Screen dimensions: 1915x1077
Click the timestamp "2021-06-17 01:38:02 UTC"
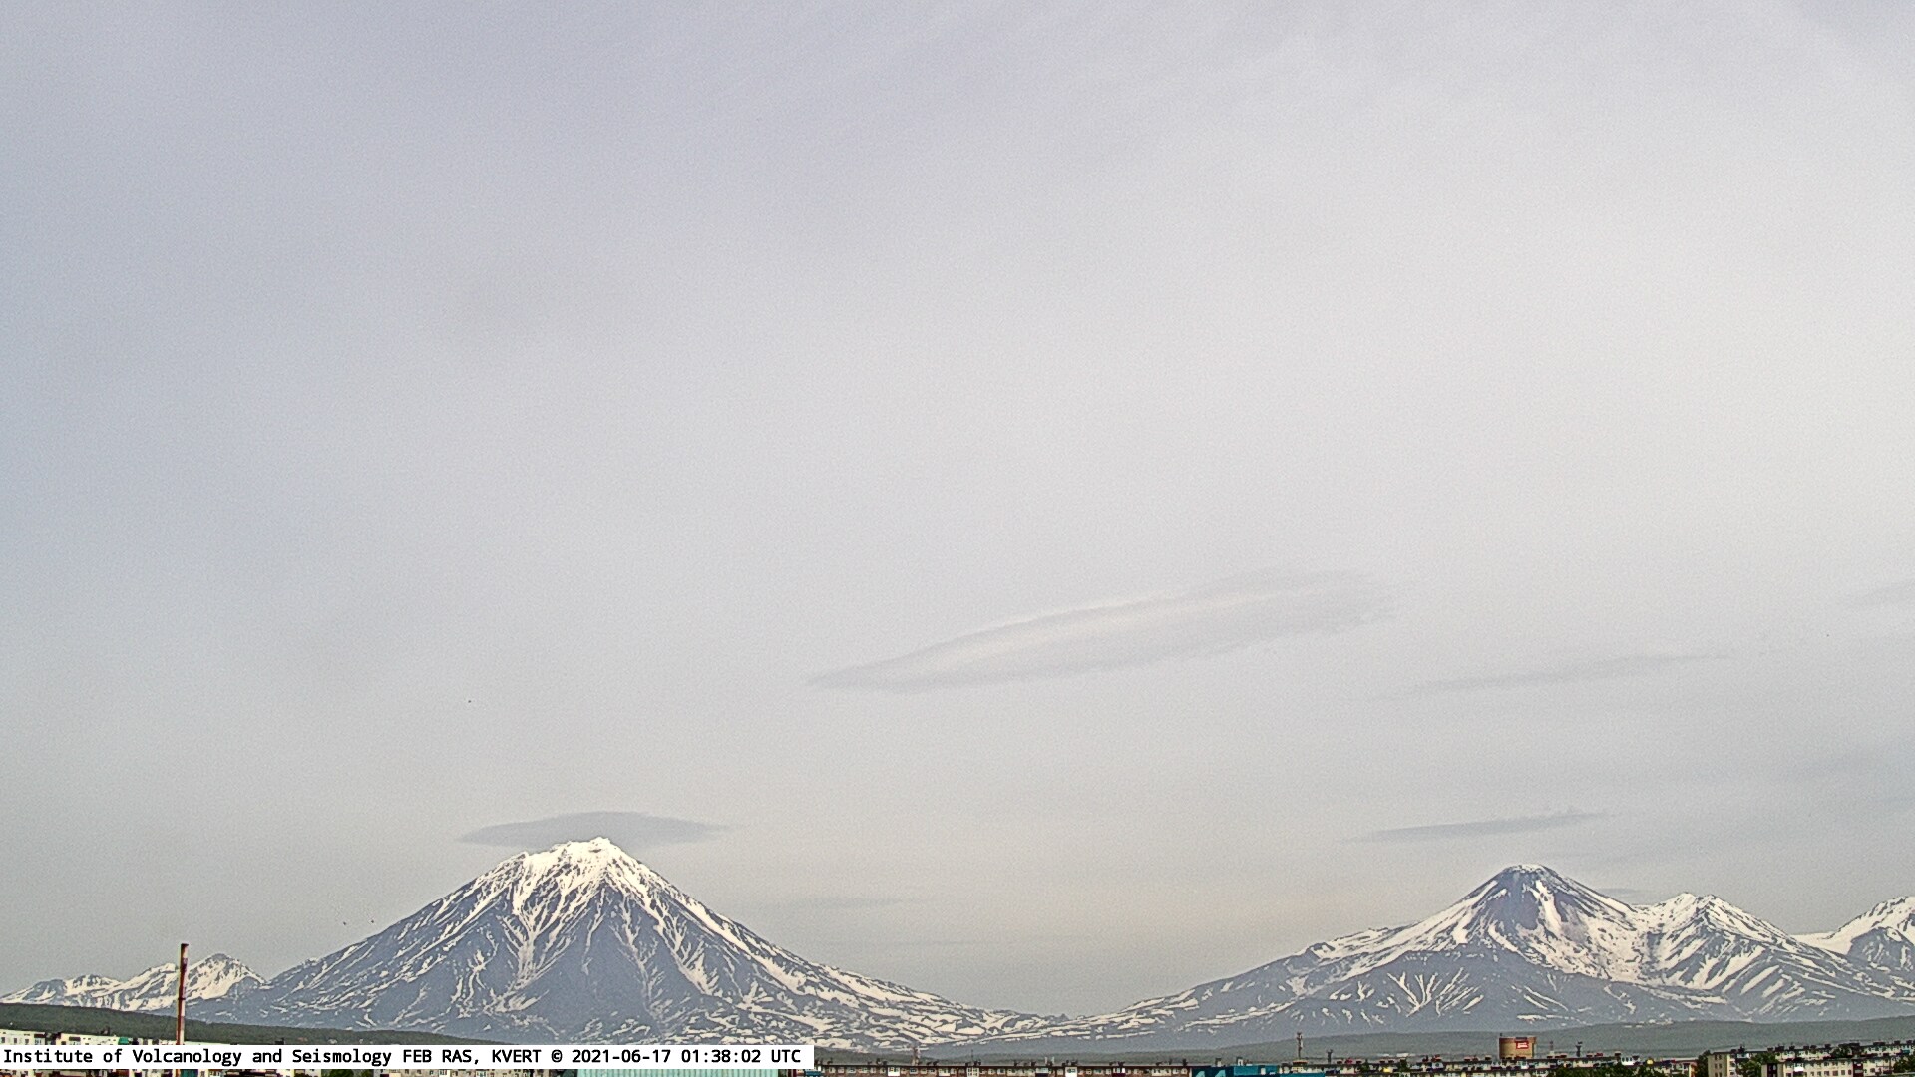pos(685,1056)
